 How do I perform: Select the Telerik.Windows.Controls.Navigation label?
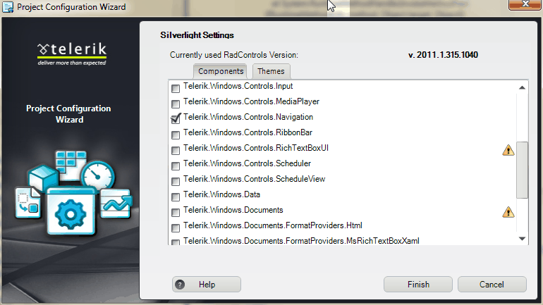click(248, 117)
